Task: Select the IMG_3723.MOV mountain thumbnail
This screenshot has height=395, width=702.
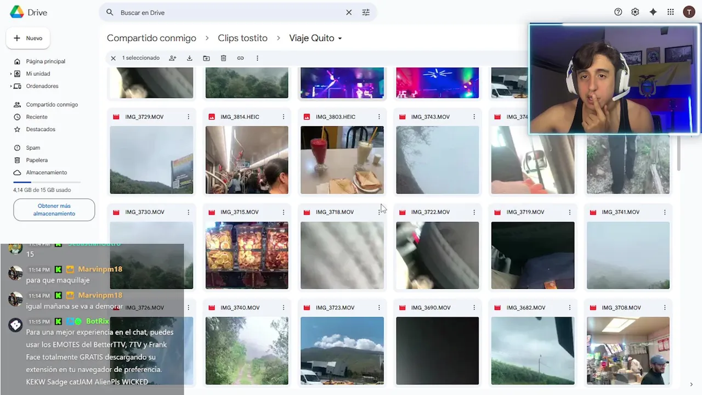Action: (342, 351)
